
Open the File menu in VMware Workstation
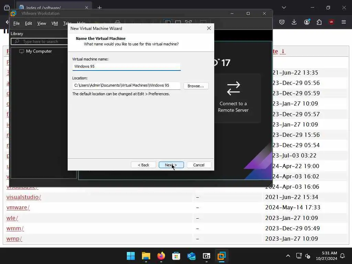click(16, 23)
